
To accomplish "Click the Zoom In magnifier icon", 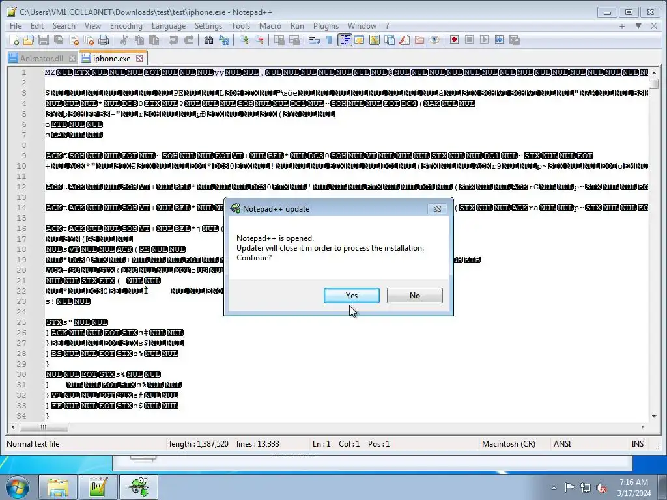I will (244, 40).
